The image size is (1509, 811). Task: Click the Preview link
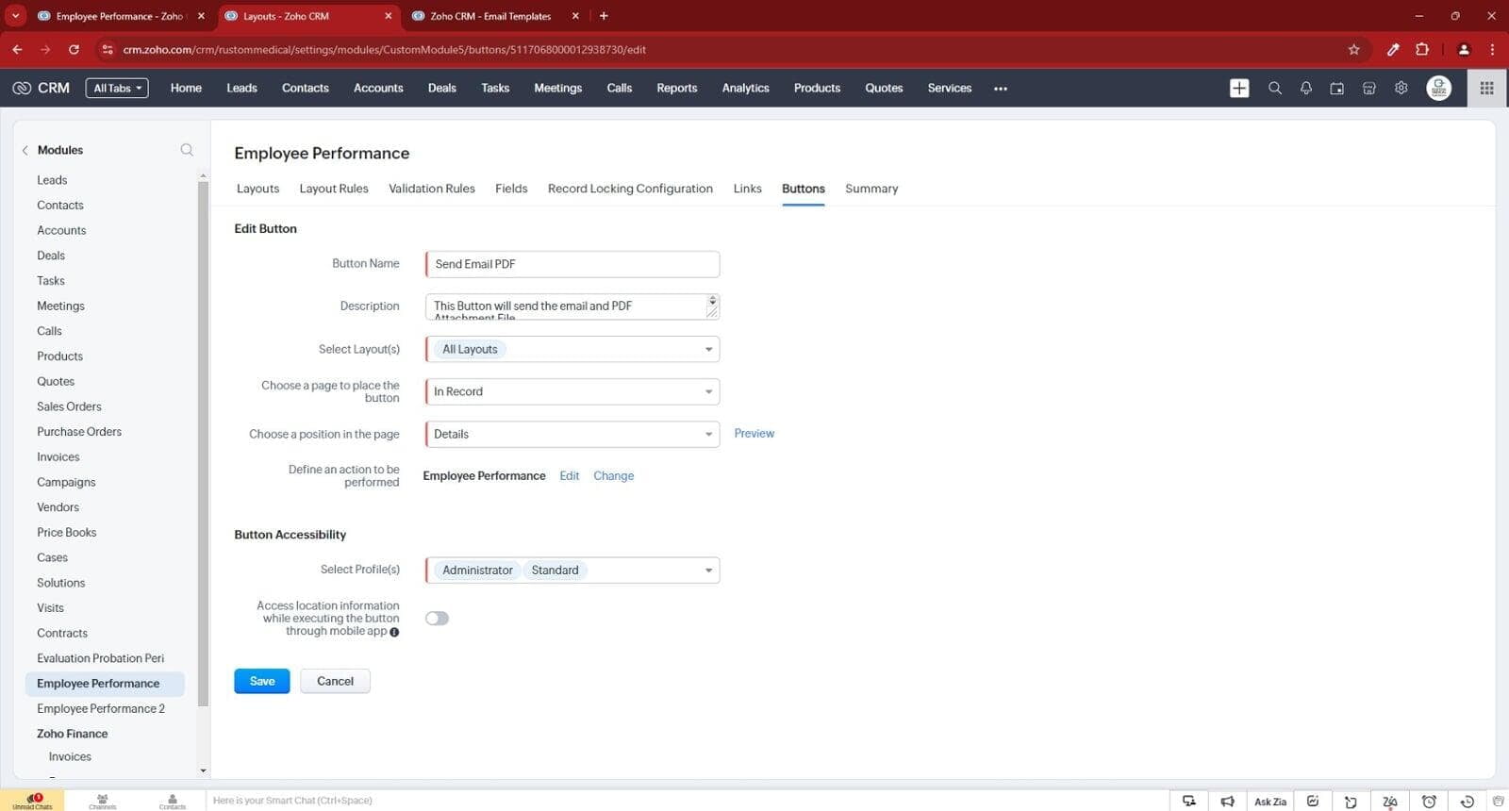click(x=754, y=434)
